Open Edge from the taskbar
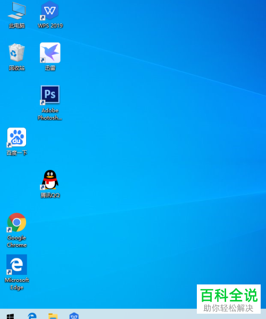The width and height of the screenshot is (266, 319). pos(32,316)
